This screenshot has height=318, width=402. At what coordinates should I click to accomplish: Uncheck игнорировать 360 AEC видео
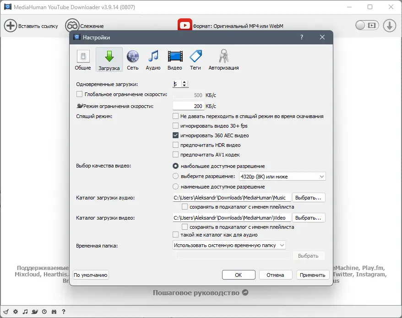click(176, 135)
